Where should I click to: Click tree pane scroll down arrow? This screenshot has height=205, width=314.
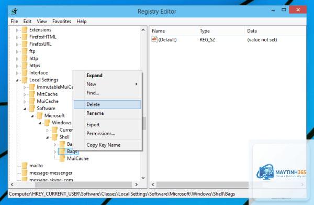coord(143,178)
